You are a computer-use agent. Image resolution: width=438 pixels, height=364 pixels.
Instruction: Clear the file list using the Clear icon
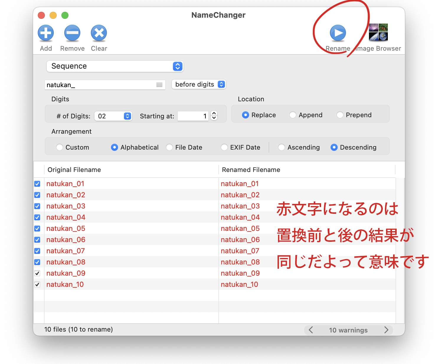tap(99, 33)
